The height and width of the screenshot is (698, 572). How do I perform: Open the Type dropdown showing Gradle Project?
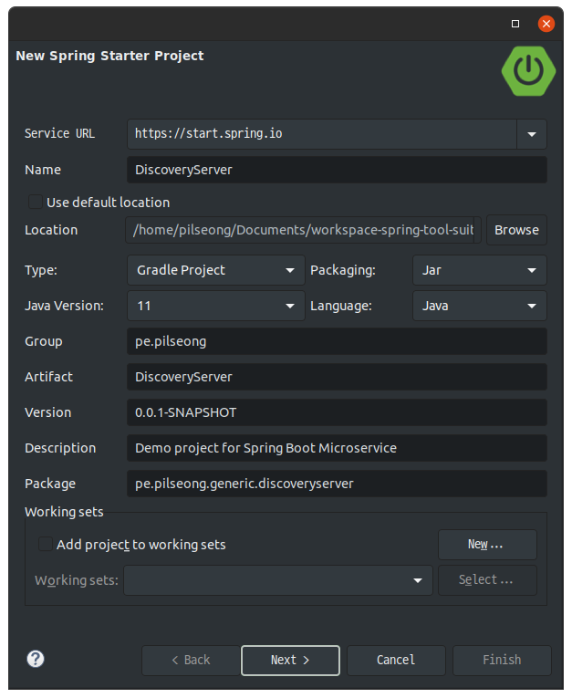[216, 270]
